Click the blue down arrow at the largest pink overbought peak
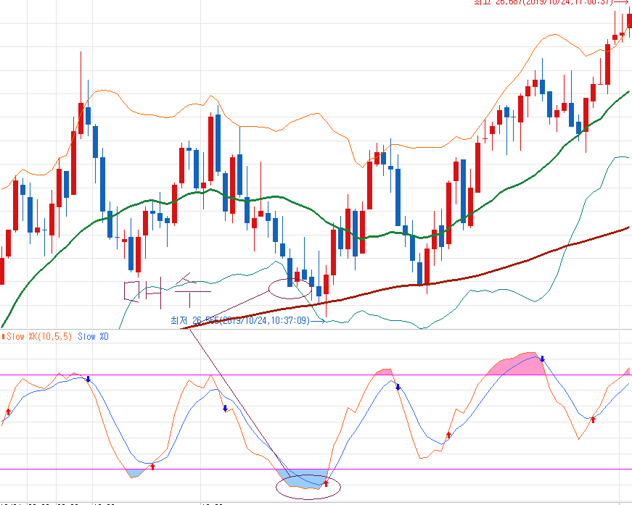The width and height of the screenshot is (632, 505). [x=542, y=359]
